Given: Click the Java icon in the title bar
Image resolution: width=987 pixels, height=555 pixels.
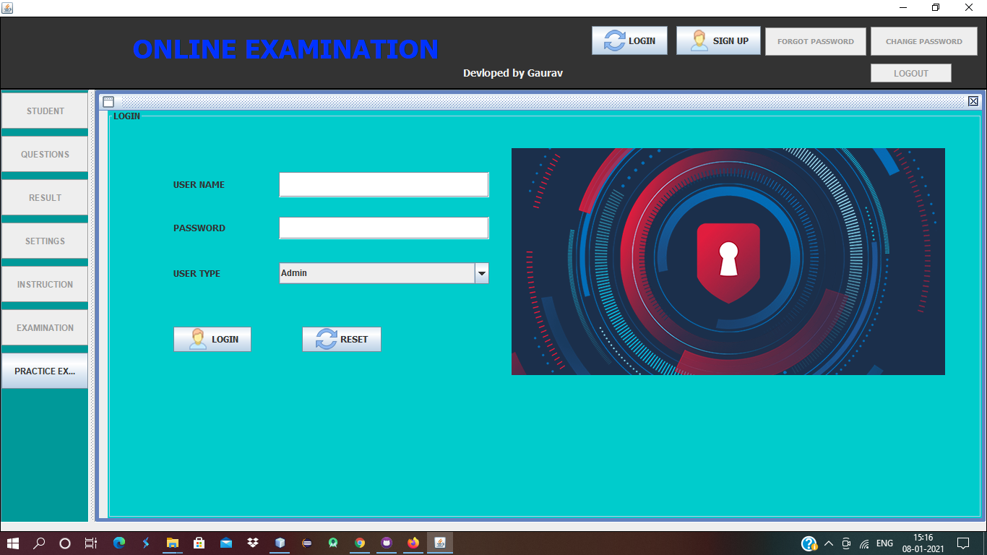Looking at the screenshot, I should coord(7,8).
